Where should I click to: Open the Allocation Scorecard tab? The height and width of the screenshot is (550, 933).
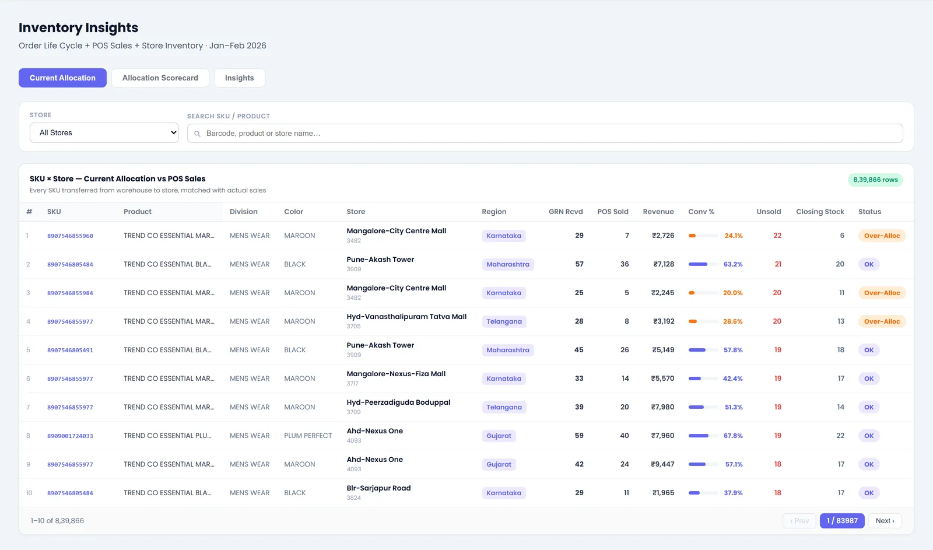click(x=160, y=78)
